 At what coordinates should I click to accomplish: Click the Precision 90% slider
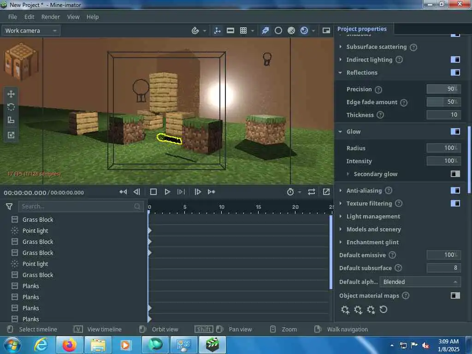click(444, 89)
